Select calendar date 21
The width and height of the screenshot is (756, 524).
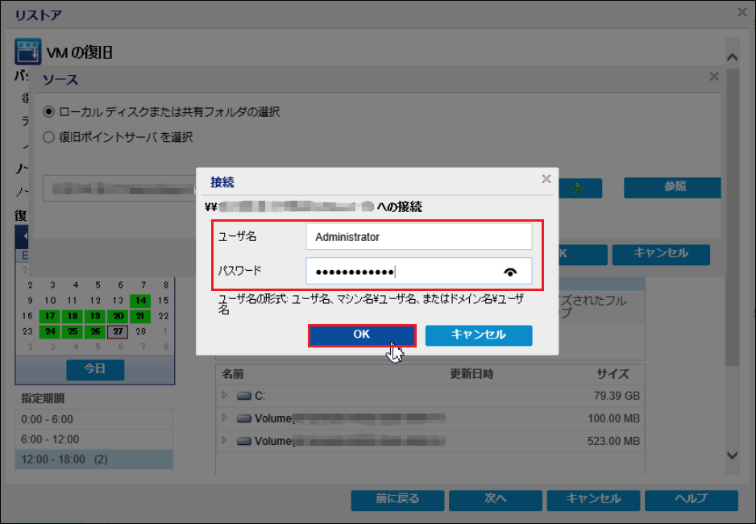pos(140,316)
